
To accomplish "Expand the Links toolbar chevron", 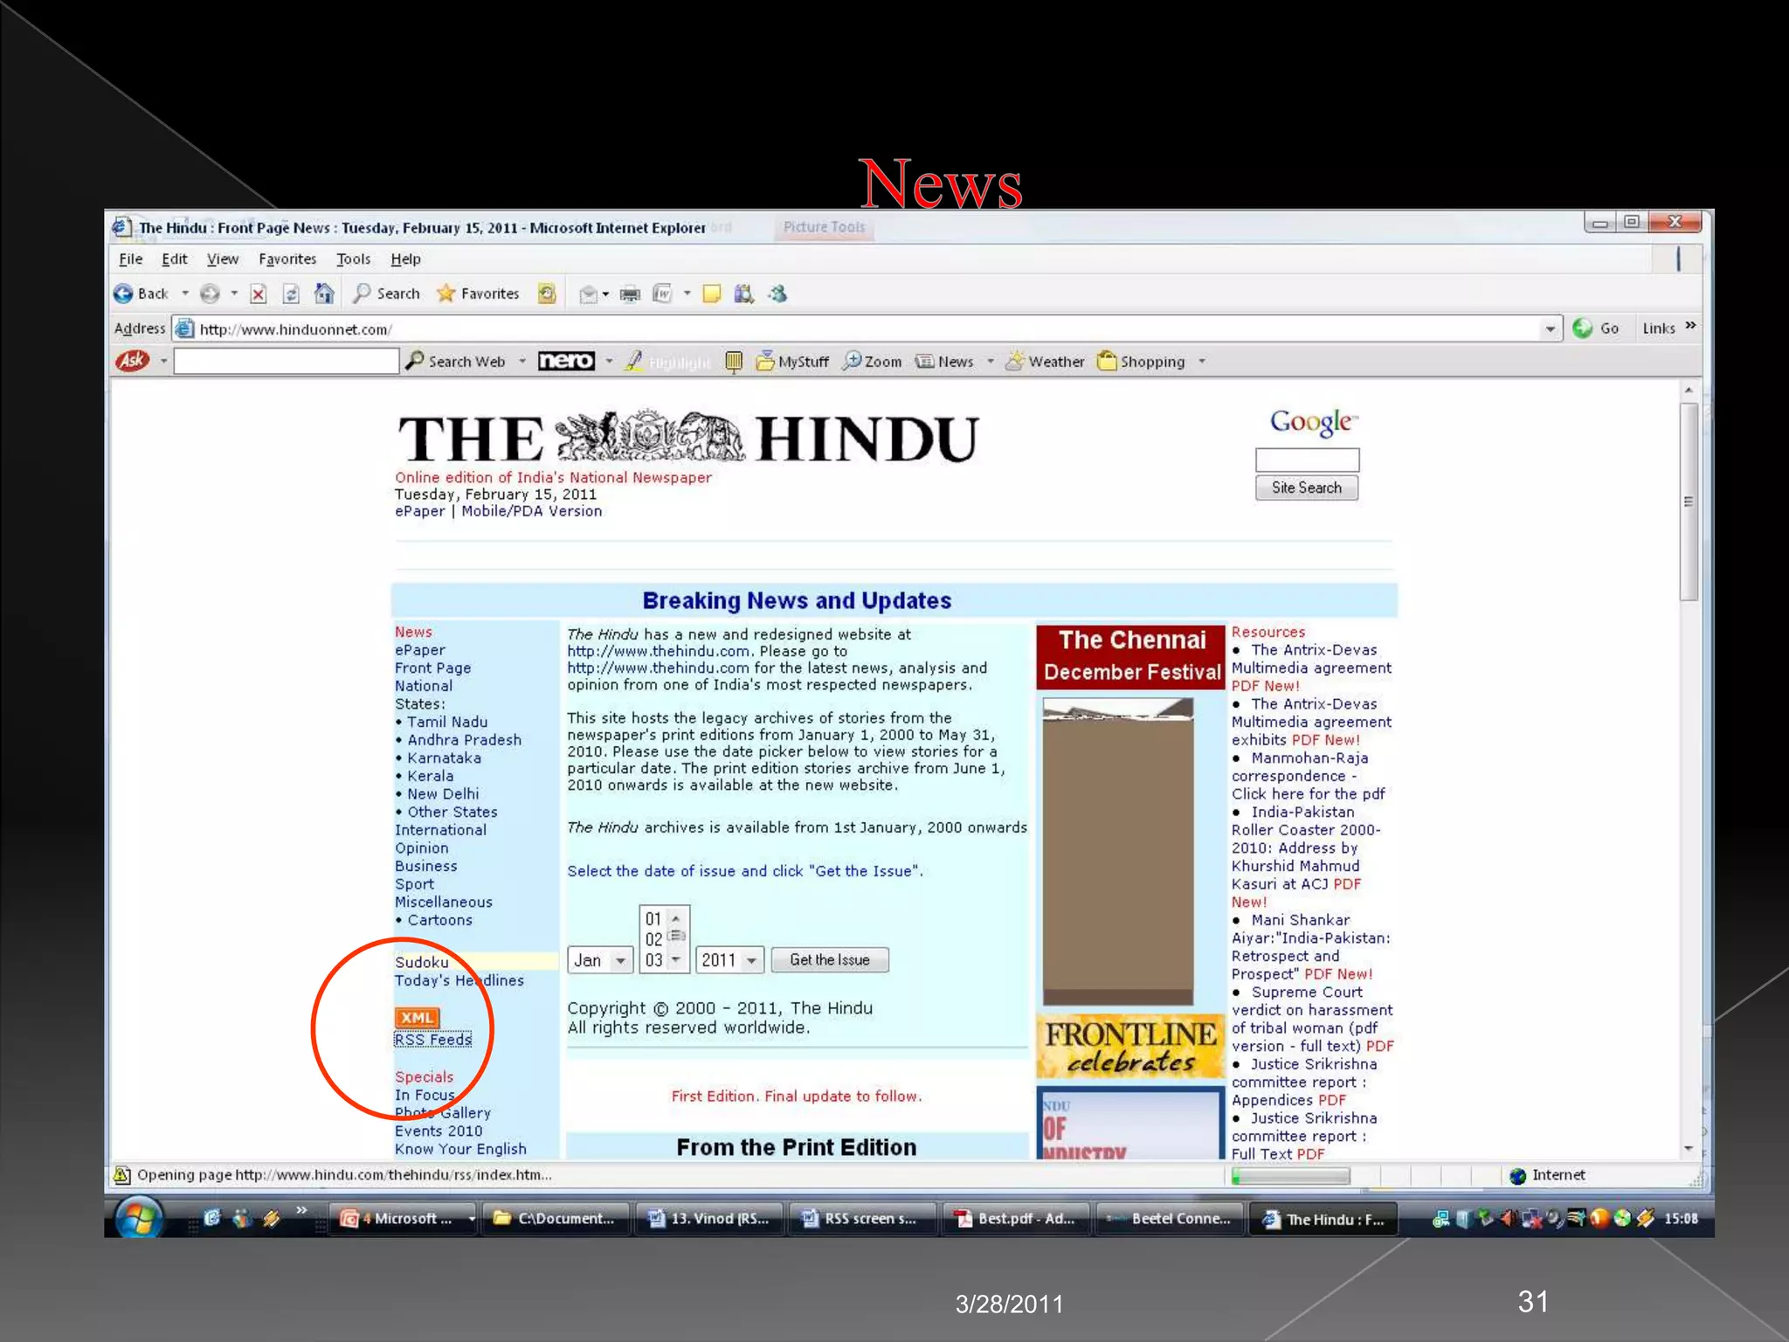I will click(1691, 326).
